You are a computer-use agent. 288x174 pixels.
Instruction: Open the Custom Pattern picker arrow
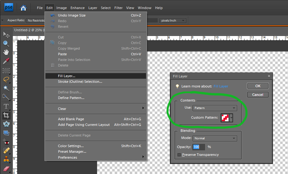pyautogui.click(x=232, y=118)
